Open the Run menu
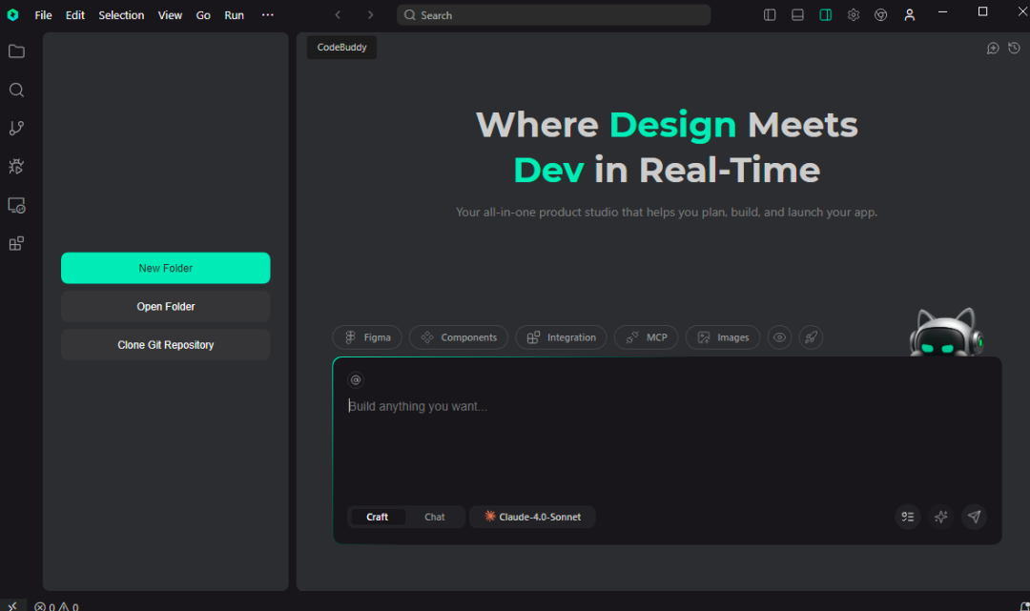Viewport: 1030px width, 611px height. 234,15
